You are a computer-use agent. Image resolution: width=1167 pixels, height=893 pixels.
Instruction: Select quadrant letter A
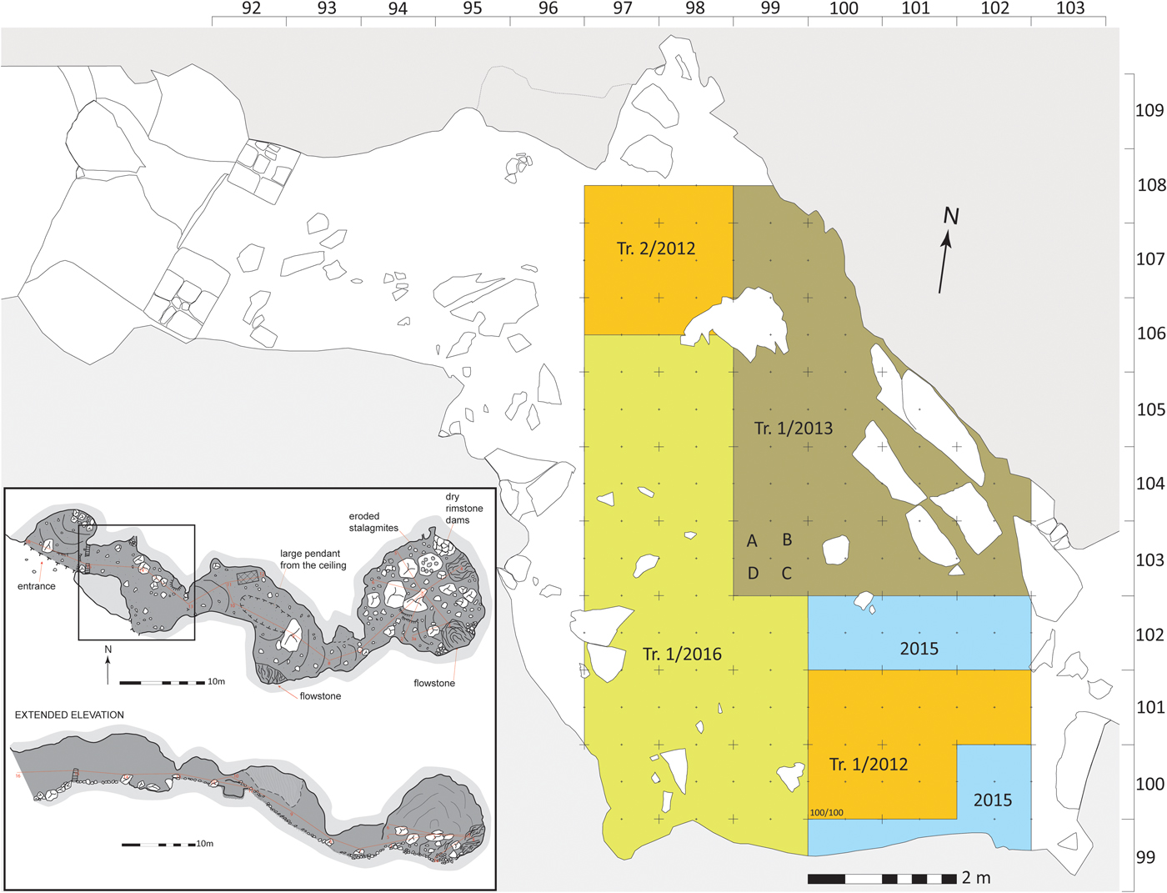click(752, 541)
